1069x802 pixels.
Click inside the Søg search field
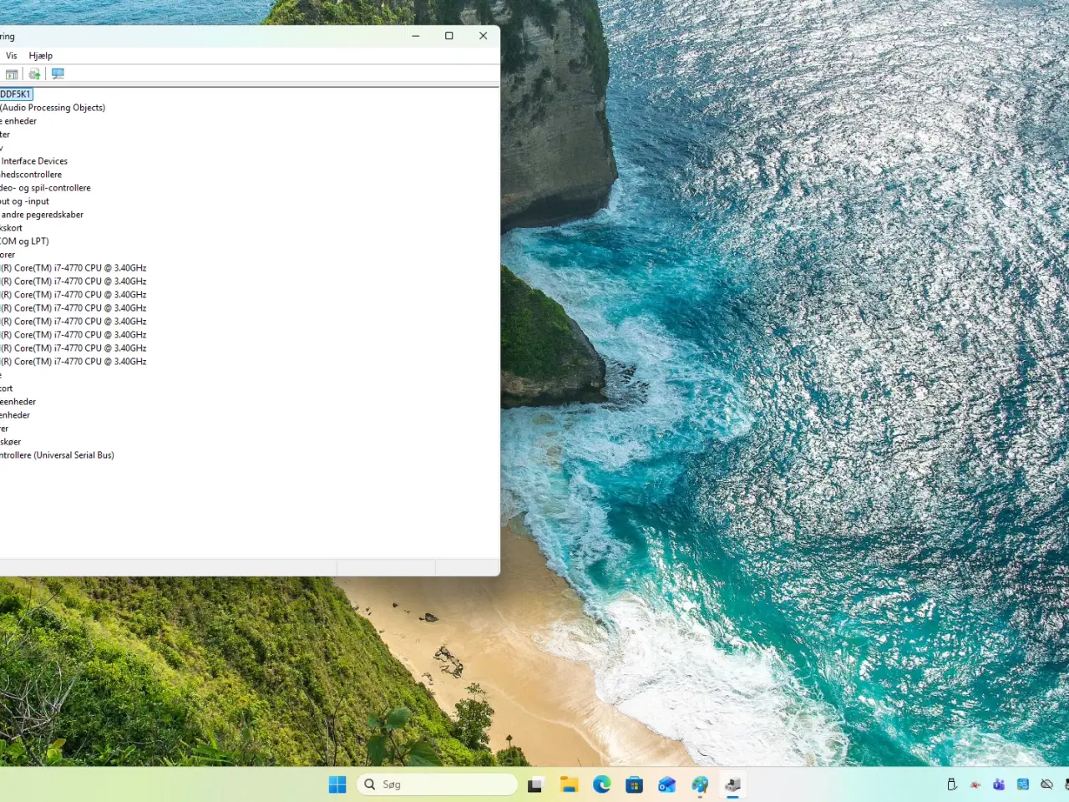tap(437, 784)
